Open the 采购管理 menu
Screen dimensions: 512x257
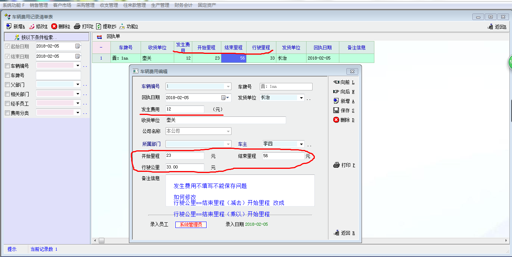click(x=85, y=5)
